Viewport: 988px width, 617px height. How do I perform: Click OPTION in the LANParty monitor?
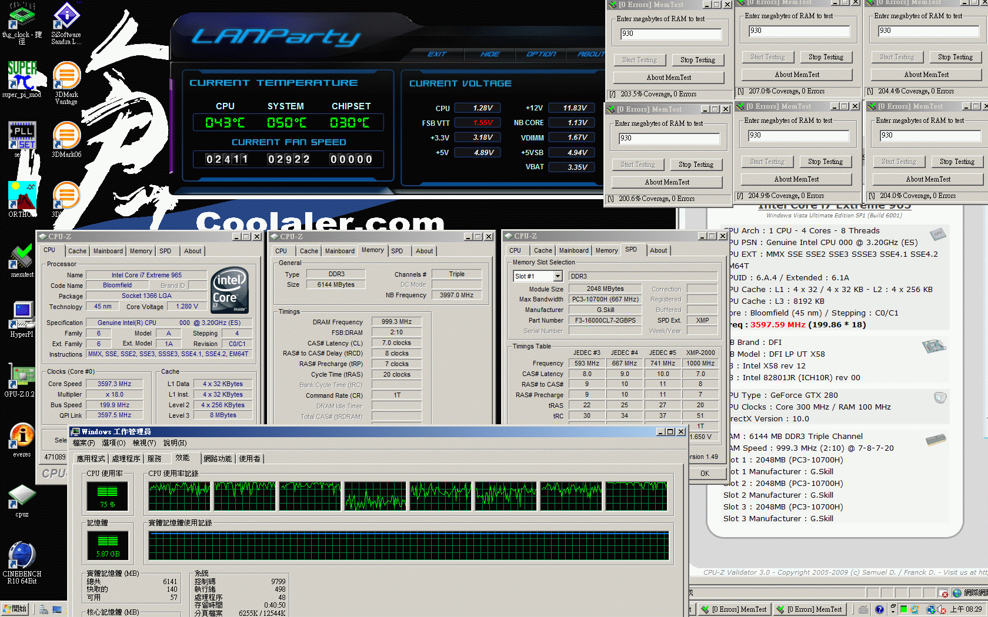coord(541,54)
